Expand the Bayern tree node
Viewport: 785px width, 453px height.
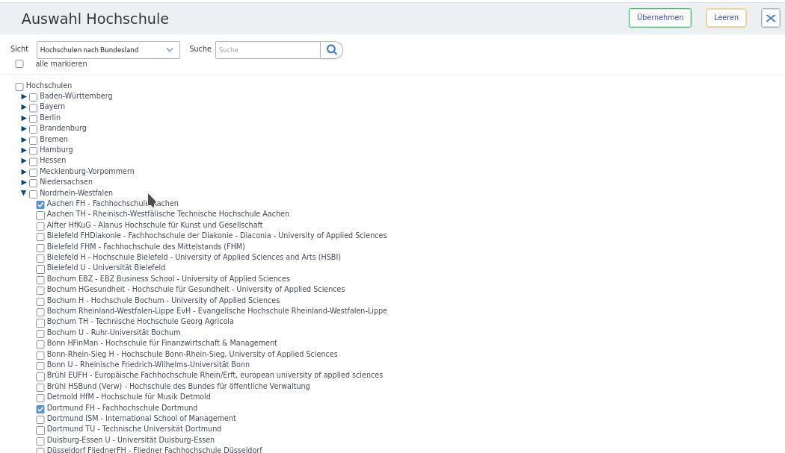coord(24,107)
